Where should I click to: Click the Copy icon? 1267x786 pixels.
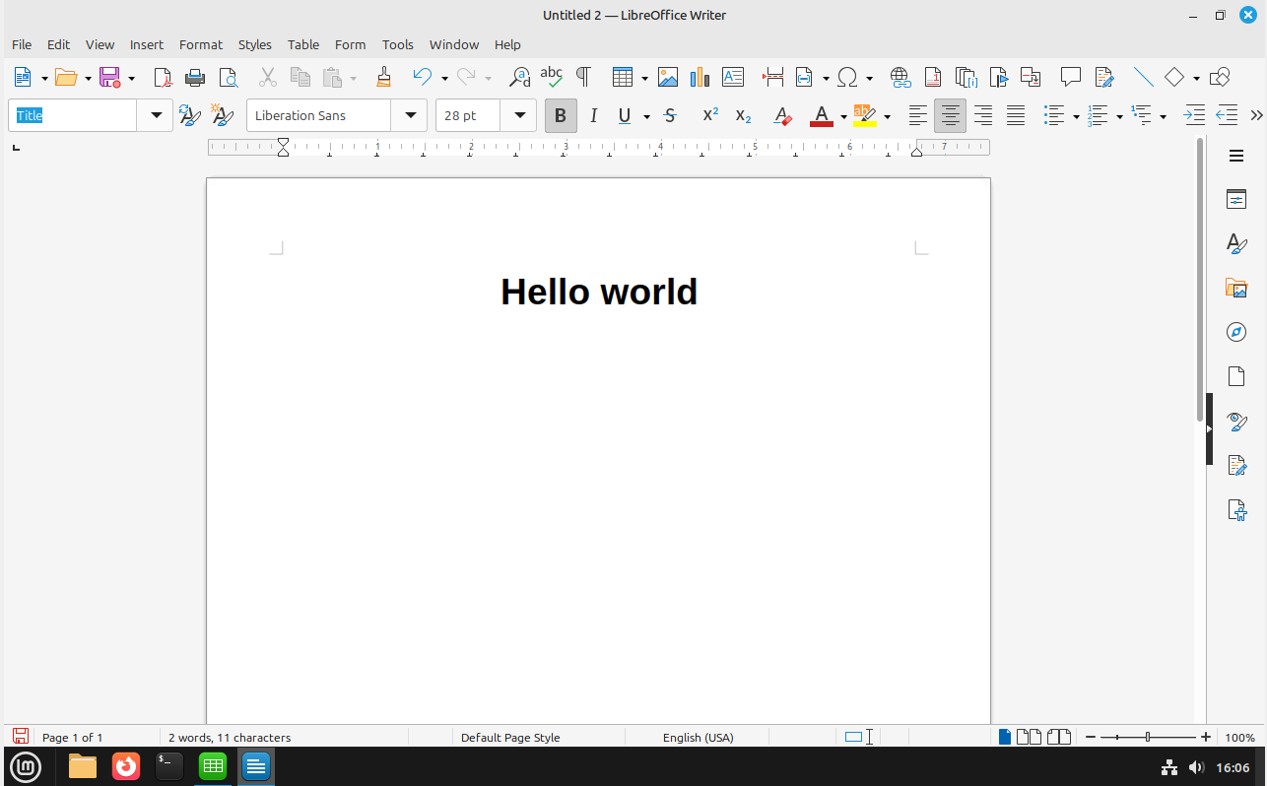pos(300,77)
